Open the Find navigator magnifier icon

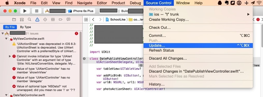[30, 19]
